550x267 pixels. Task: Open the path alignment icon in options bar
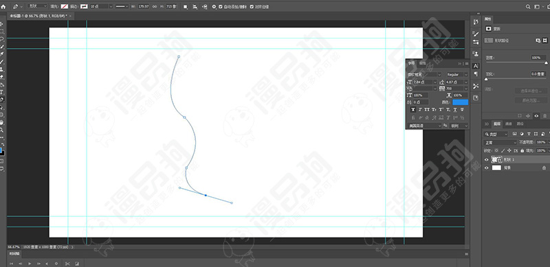click(195, 7)
